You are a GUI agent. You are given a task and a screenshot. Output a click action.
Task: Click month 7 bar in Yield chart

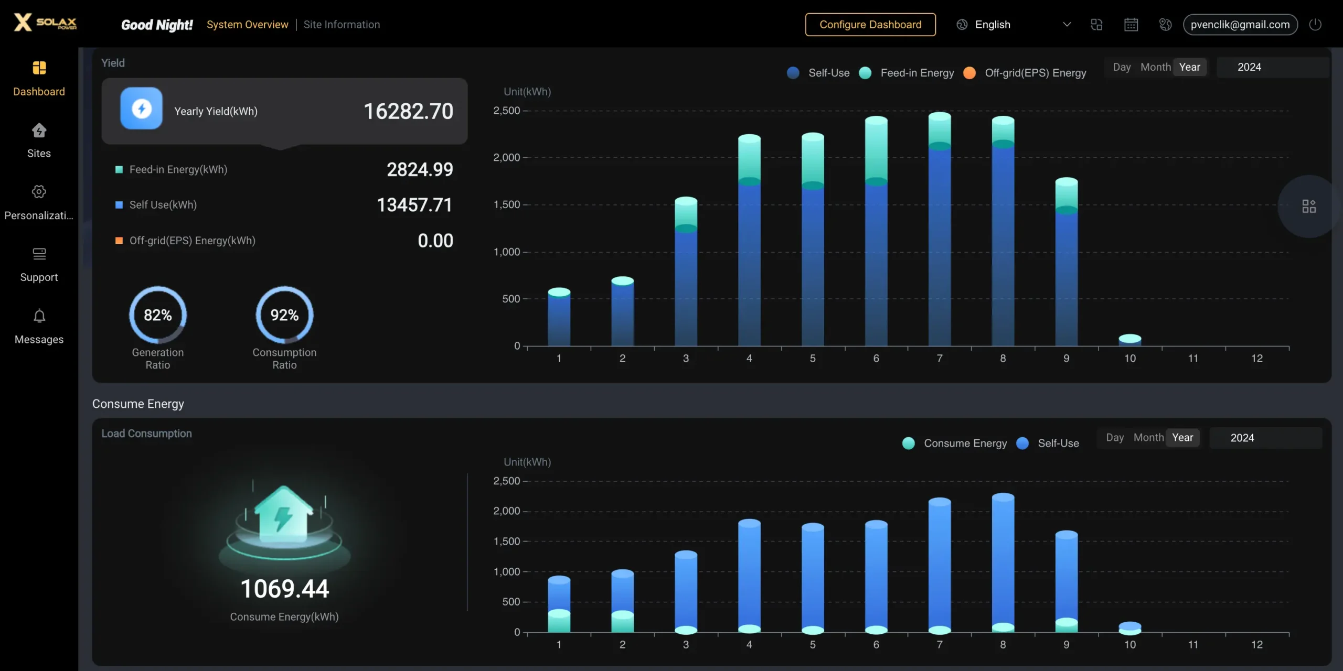940,229
